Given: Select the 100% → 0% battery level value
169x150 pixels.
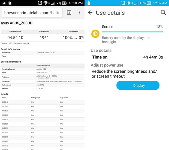Looking at the screenshot, I should point(73,38).
